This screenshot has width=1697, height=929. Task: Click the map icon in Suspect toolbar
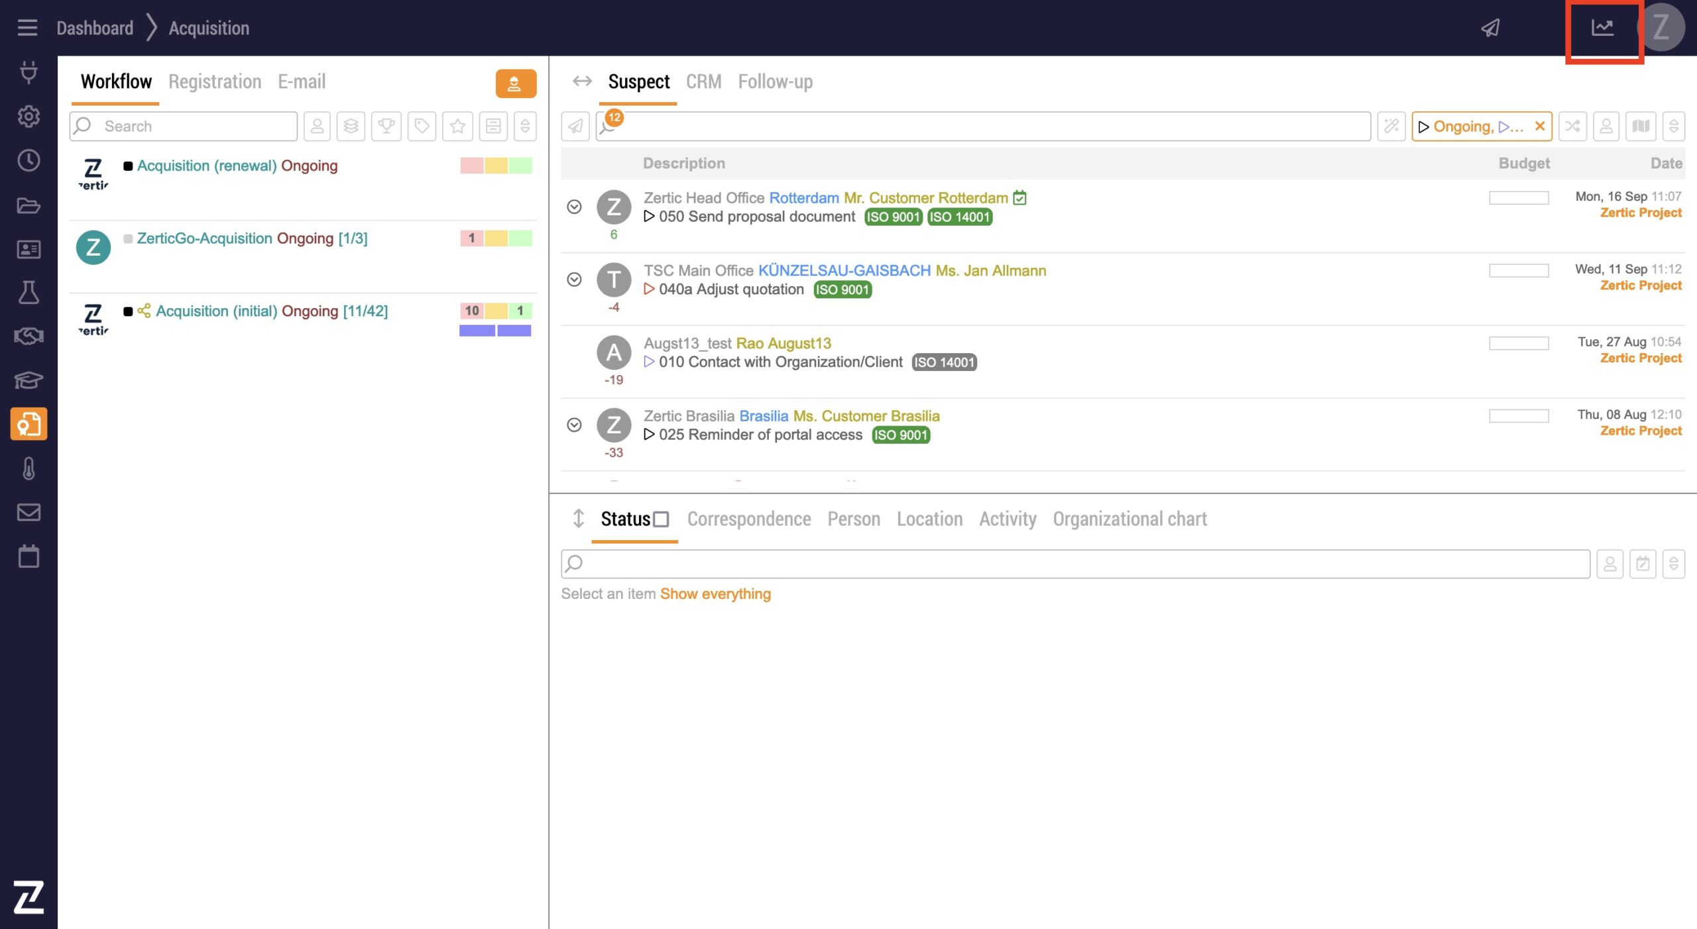click(1641, 126)
